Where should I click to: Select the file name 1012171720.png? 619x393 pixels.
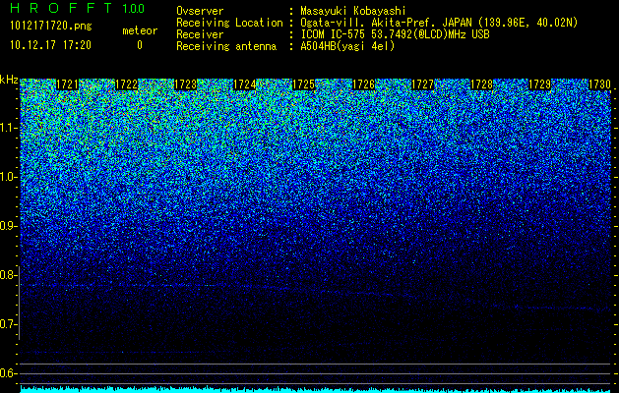click(x=51, y=26)
